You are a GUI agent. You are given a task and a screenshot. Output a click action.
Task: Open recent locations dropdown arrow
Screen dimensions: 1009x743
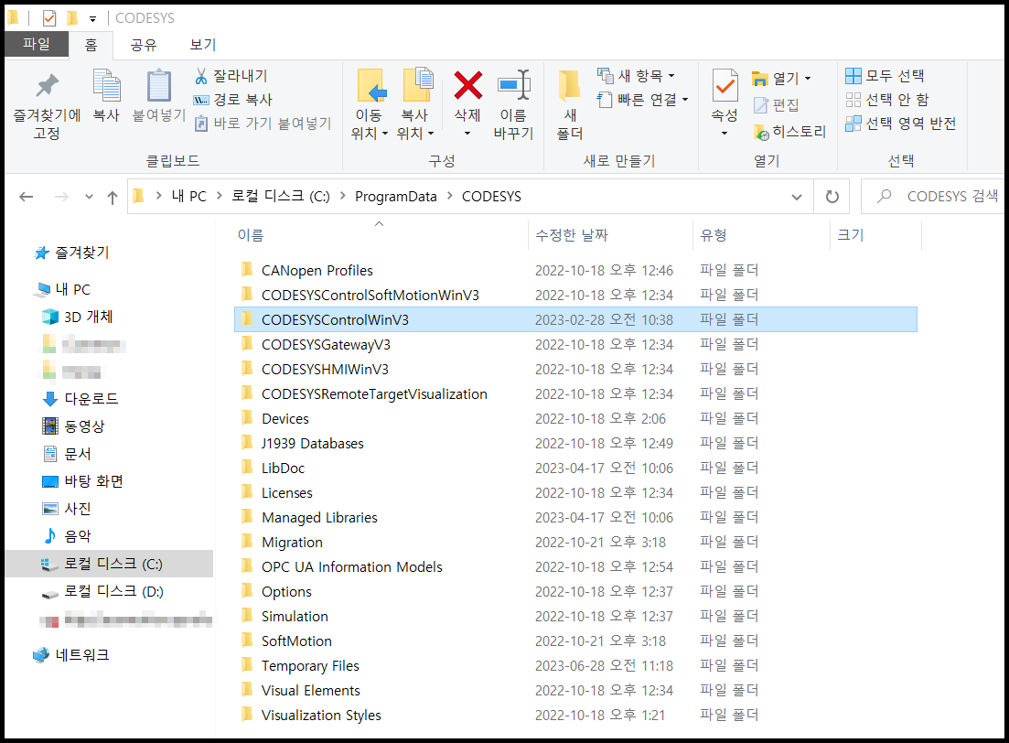89,197
